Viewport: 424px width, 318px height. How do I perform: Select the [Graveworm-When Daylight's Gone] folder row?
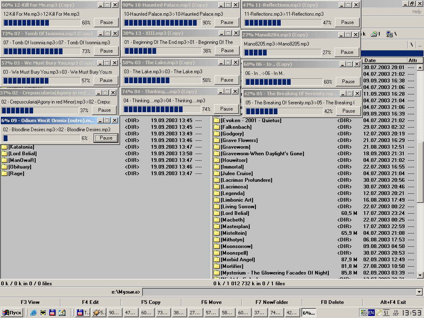(x=315, y=154)
